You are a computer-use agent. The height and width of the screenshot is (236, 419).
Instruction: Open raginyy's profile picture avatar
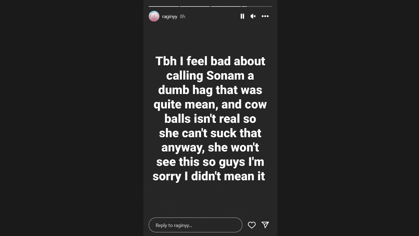(x=154, y=16)
